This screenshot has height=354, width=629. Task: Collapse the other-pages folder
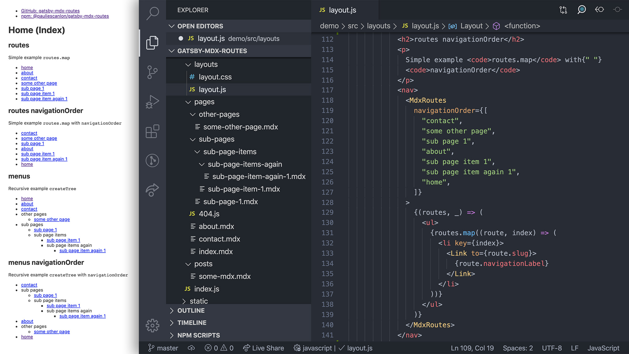point(239,114)
